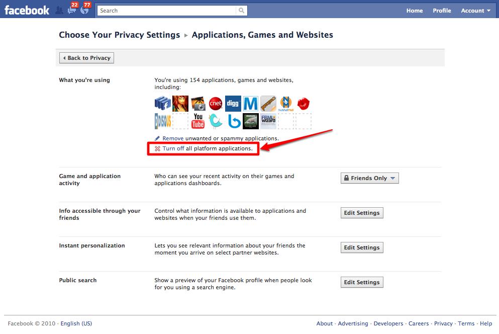Click 'Facebook © 2010' footer text
The width and height of the screenshot is (499, 334).
[32, 323]
